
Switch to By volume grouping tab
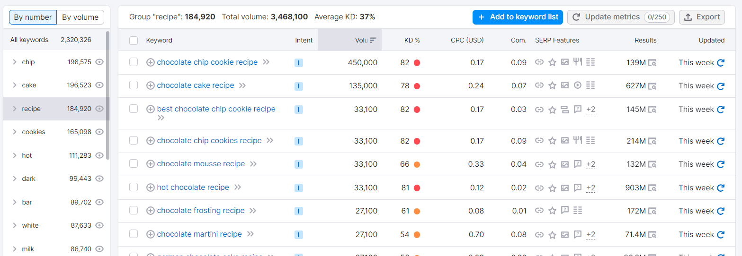(x=80, y=17)
